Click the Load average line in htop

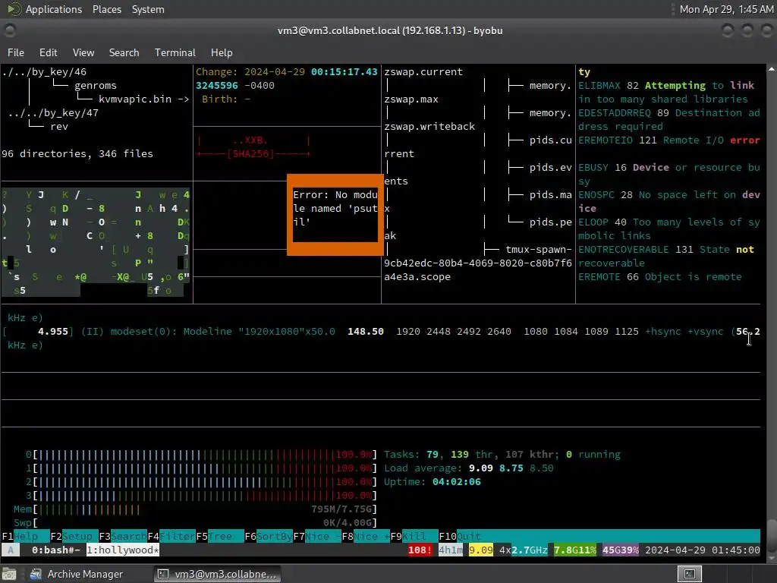coord(469,468)
